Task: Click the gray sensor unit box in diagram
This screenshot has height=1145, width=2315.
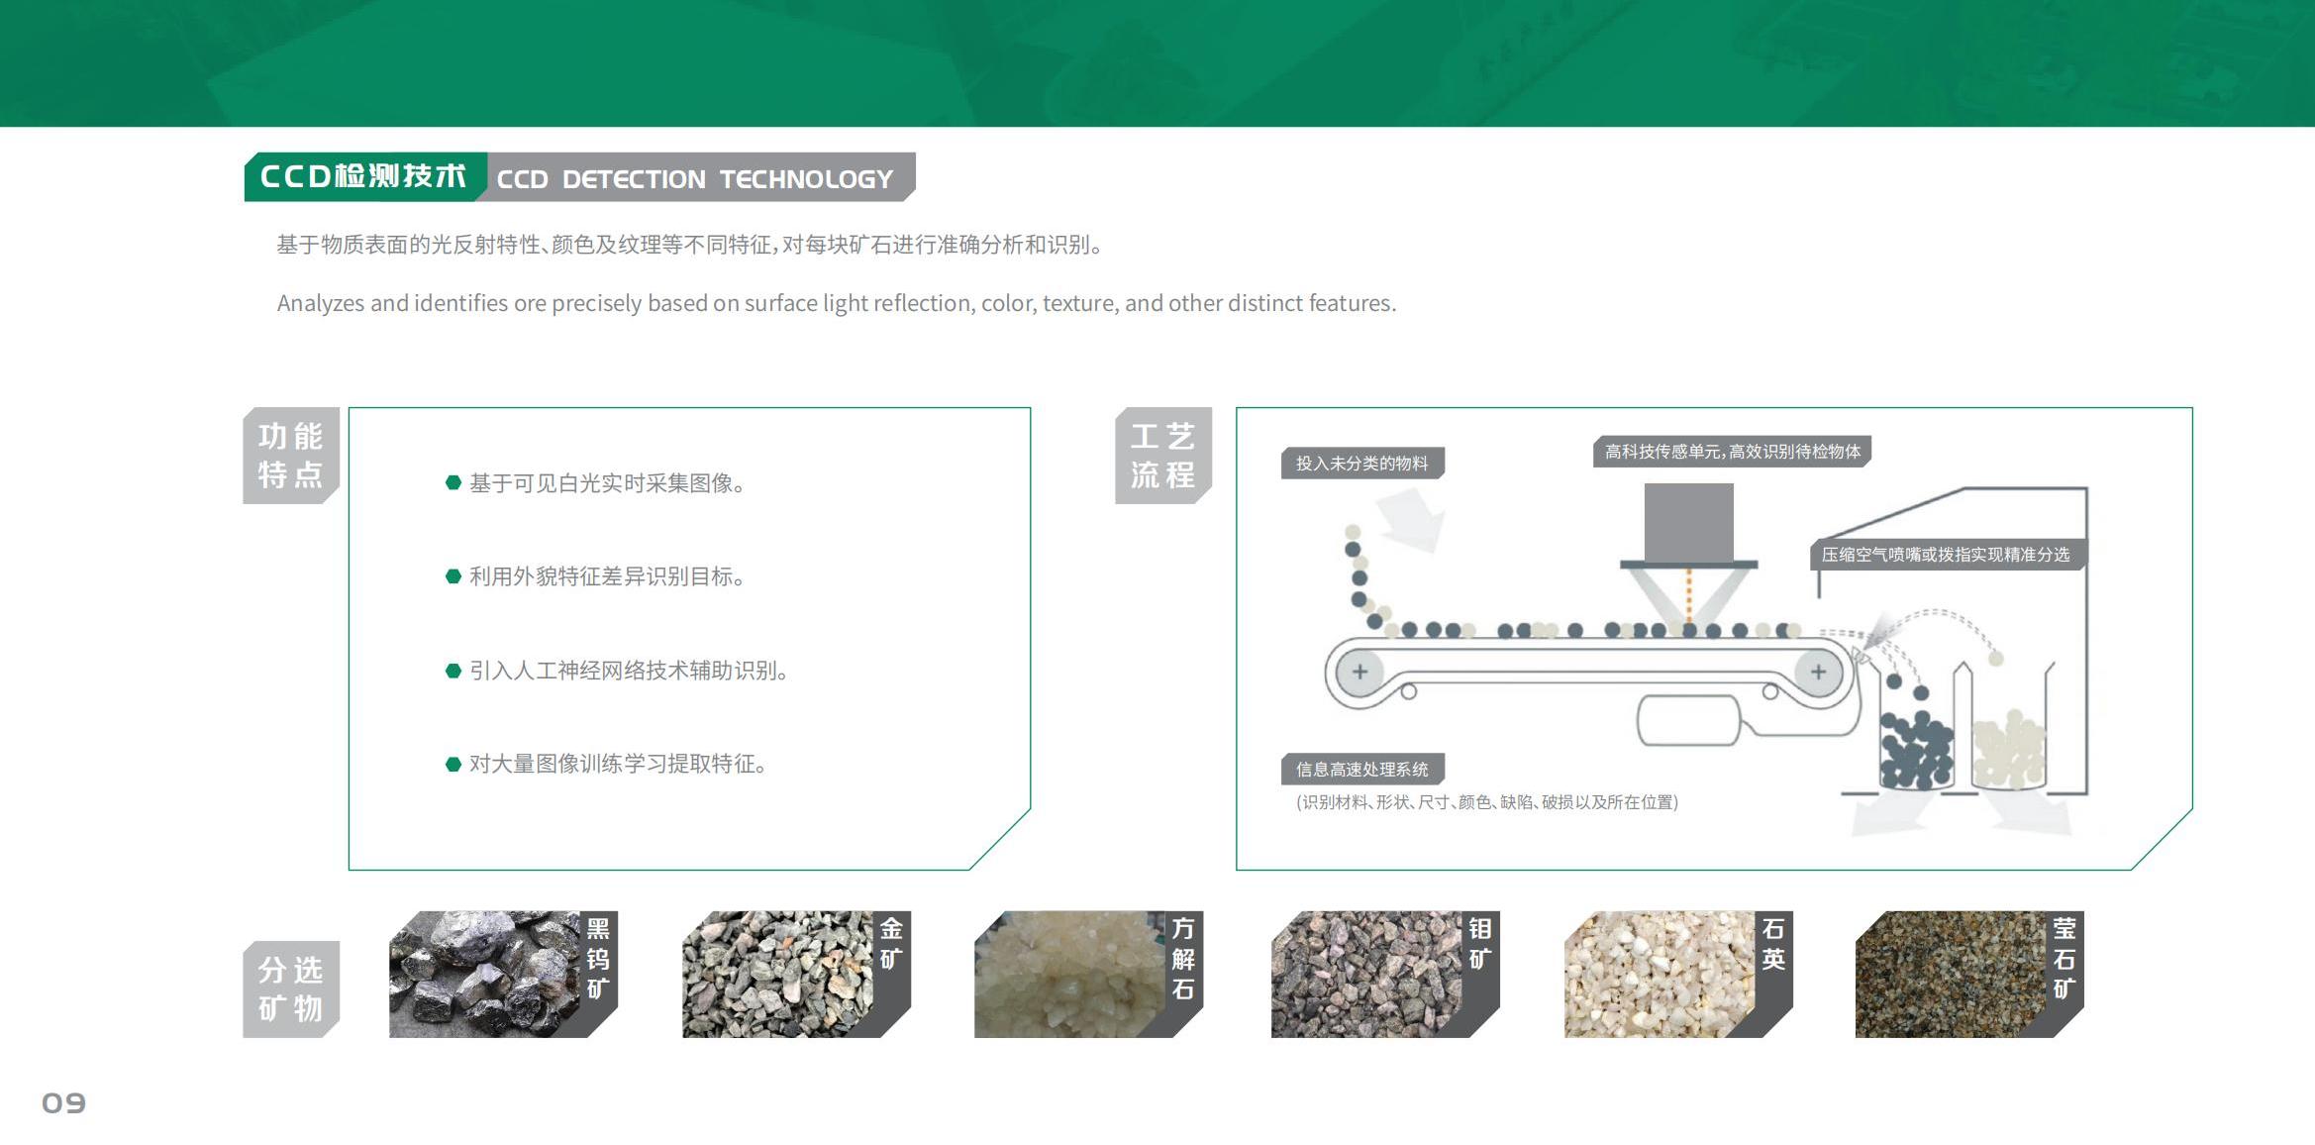Action: pyautogui.click(x=1689, y=522)
